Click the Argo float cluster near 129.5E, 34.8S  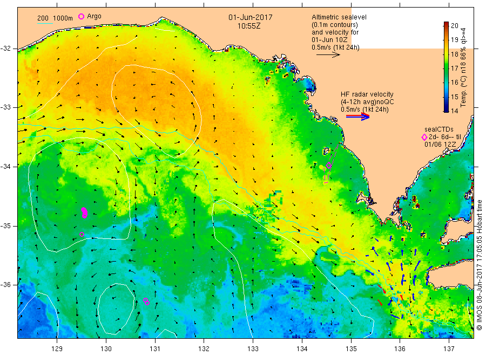(x=84, y=213)
